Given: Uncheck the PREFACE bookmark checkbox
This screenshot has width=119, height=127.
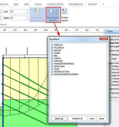Looking at the screenshot, I should click(x=52, y=45).
